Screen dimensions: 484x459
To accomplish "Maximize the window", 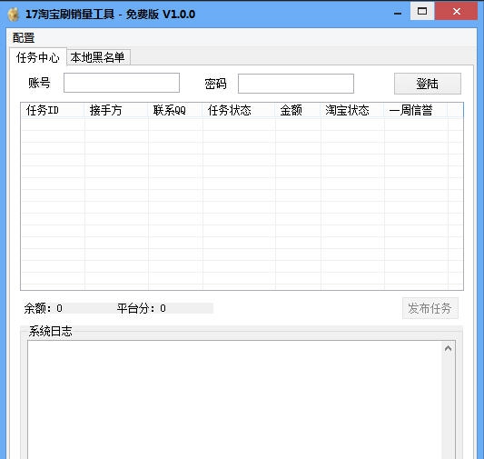I will tap(422, 12).
